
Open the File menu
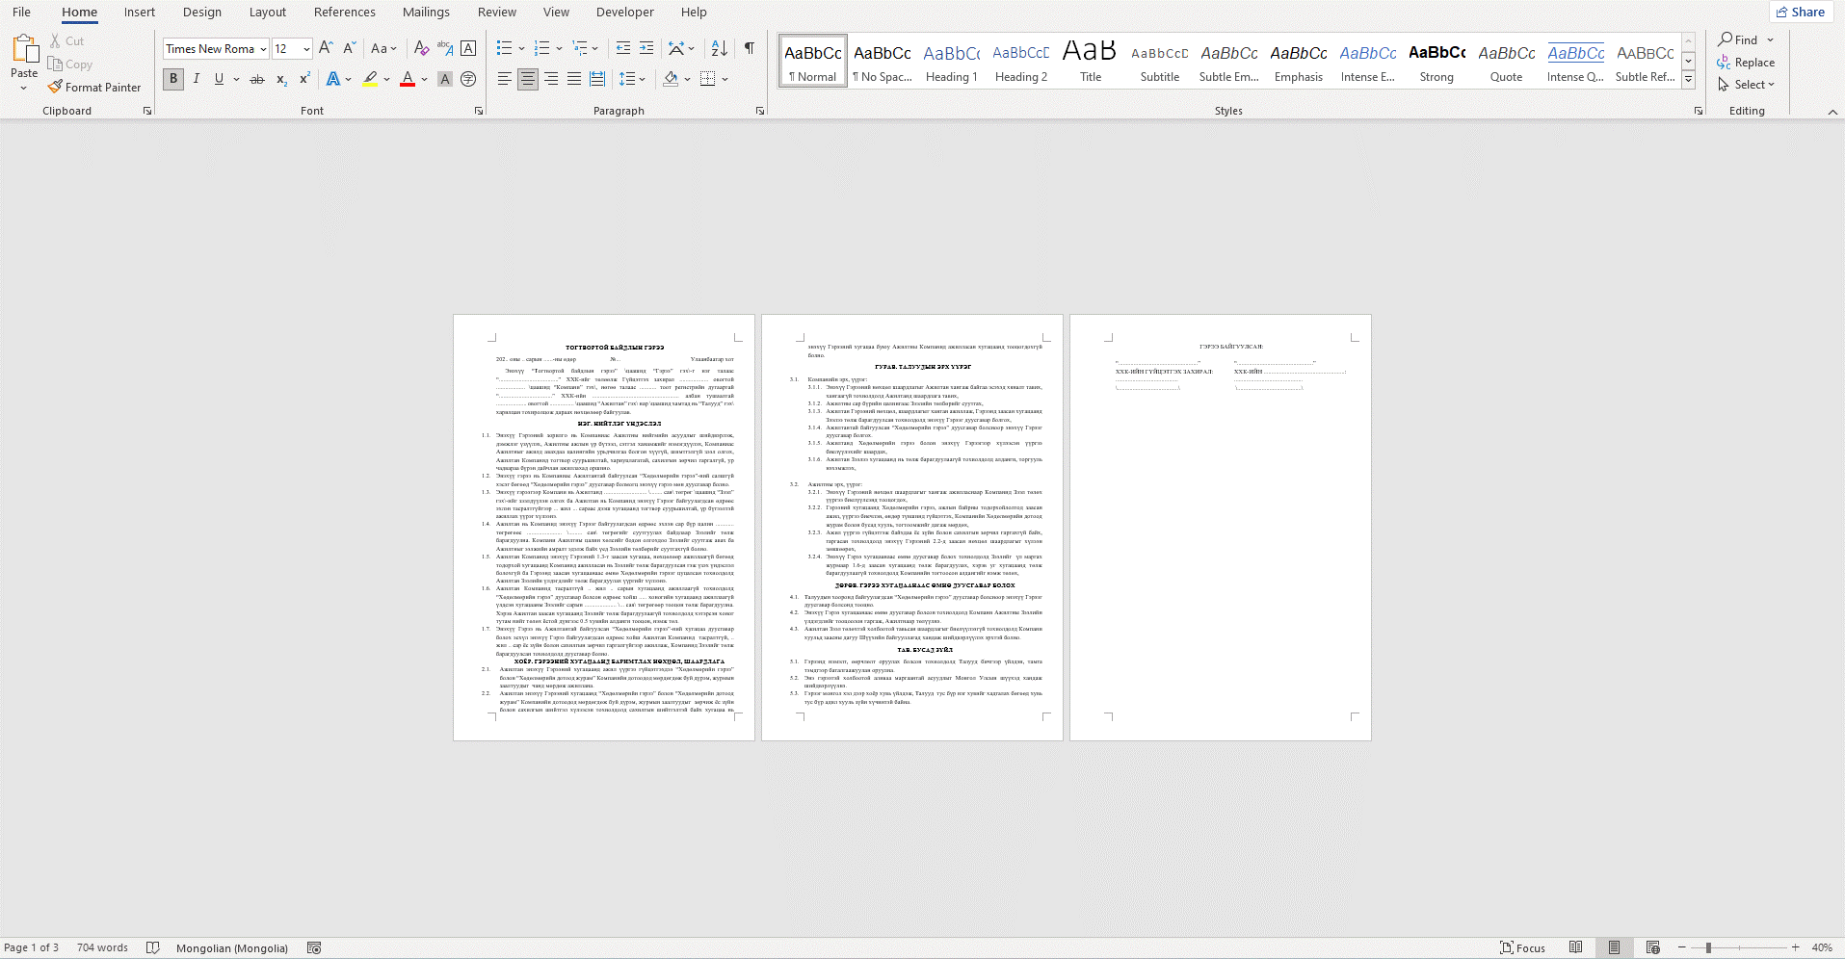coord(21,12)
